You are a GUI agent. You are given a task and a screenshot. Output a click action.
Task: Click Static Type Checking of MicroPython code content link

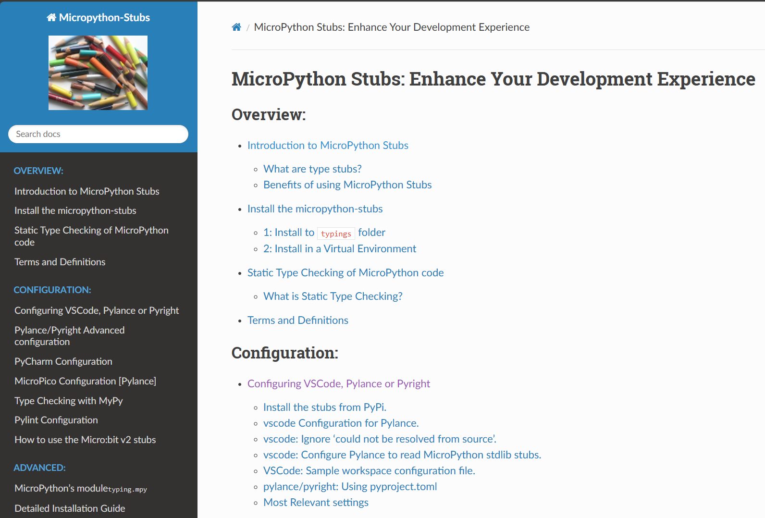(x=345, y=273)
